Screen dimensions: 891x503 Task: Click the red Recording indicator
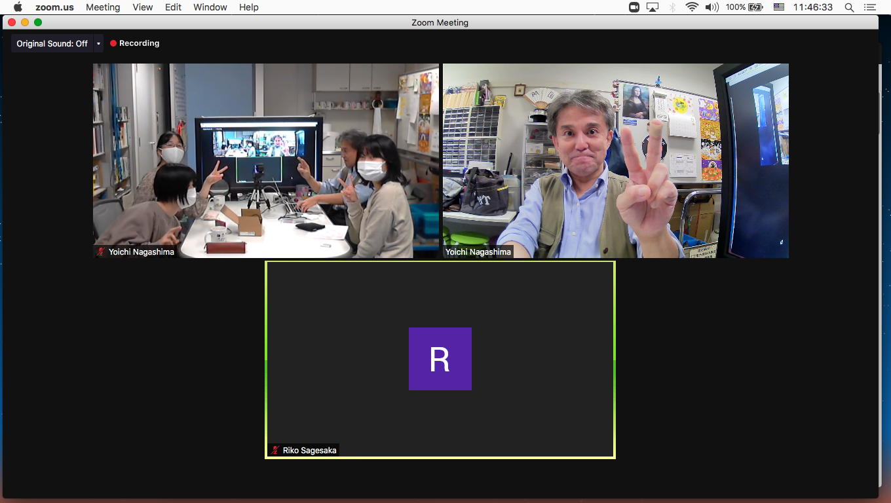tap(135, 43)
